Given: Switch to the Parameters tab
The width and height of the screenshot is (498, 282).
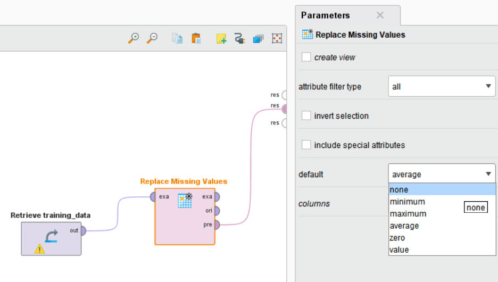Looking at the screenshot, I should (x=326, y=15).
